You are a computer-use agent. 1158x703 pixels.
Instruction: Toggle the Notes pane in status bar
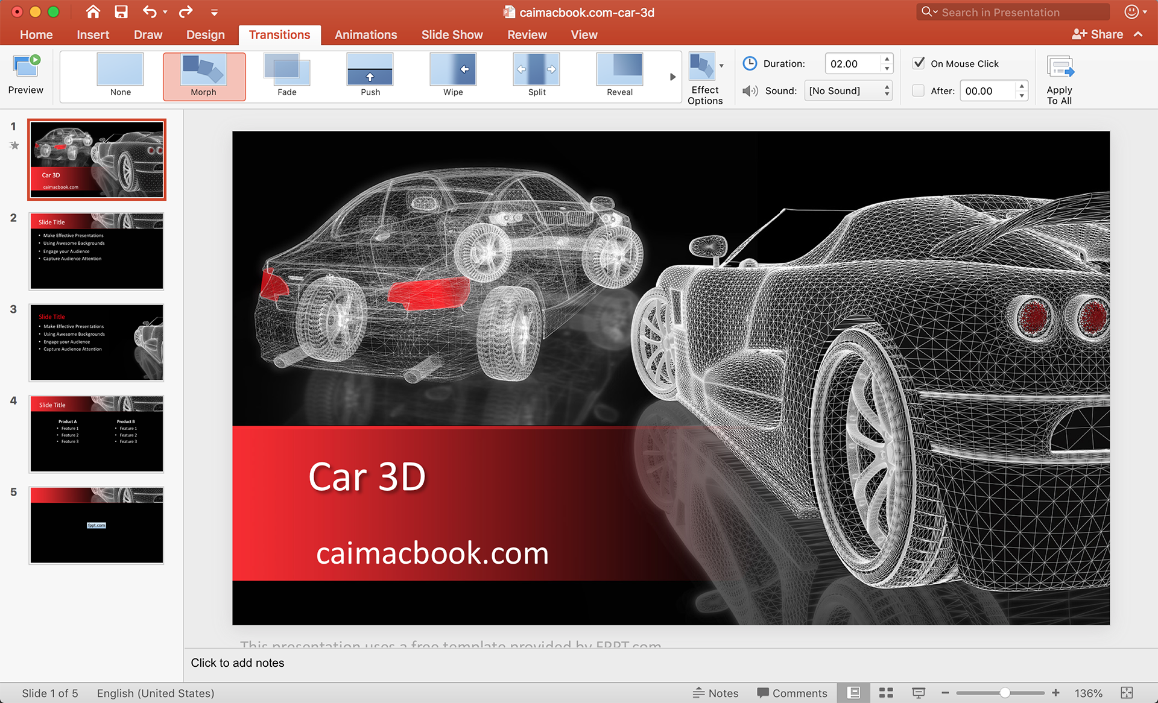click(716, 693)
